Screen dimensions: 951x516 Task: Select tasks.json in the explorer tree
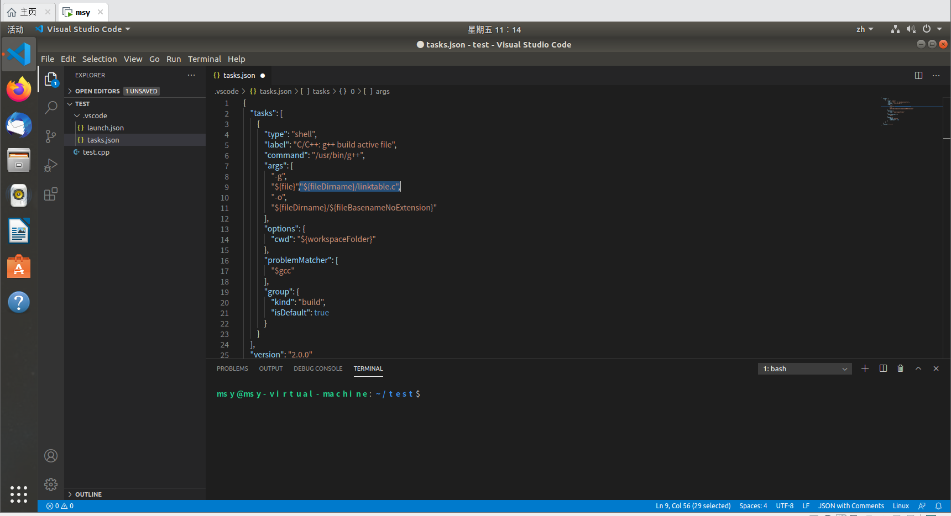135,140
